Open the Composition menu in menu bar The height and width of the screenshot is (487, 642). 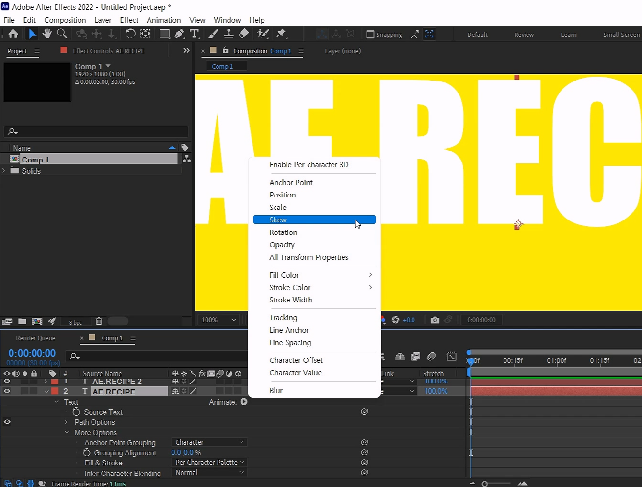tap(65, 20)
